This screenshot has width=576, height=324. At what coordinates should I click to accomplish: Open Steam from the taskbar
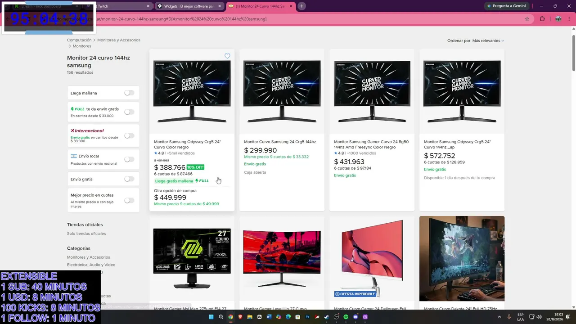pos(327,317)
